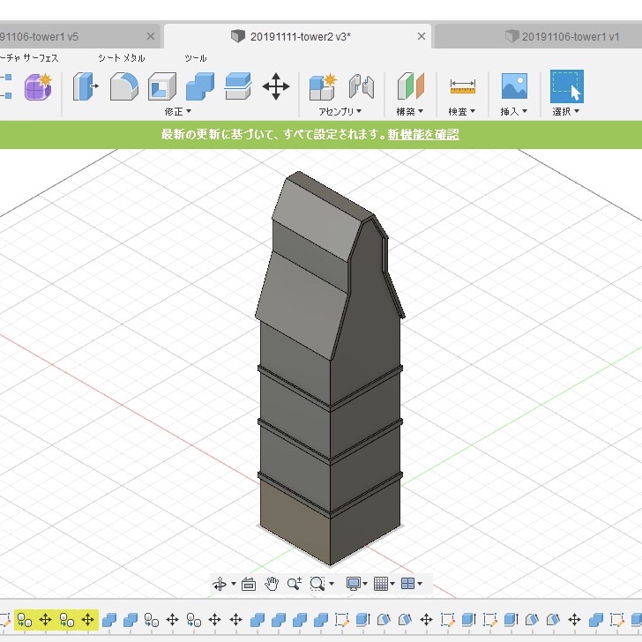Click the 新機能を確認 link

[x=423, y=134]
